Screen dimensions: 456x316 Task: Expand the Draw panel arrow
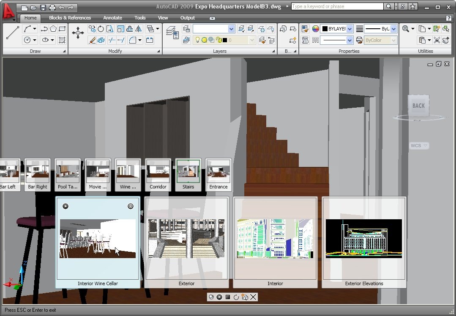pos(65,51)
